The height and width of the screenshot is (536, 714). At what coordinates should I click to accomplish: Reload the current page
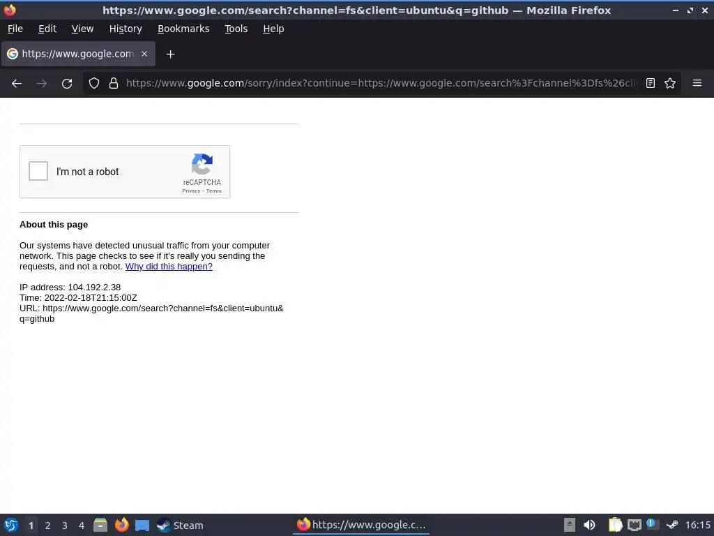67,84
